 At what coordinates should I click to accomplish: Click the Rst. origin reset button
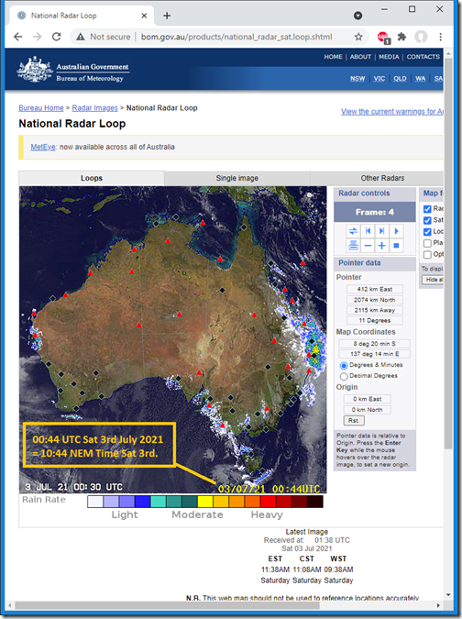click(x=354, y=420)
